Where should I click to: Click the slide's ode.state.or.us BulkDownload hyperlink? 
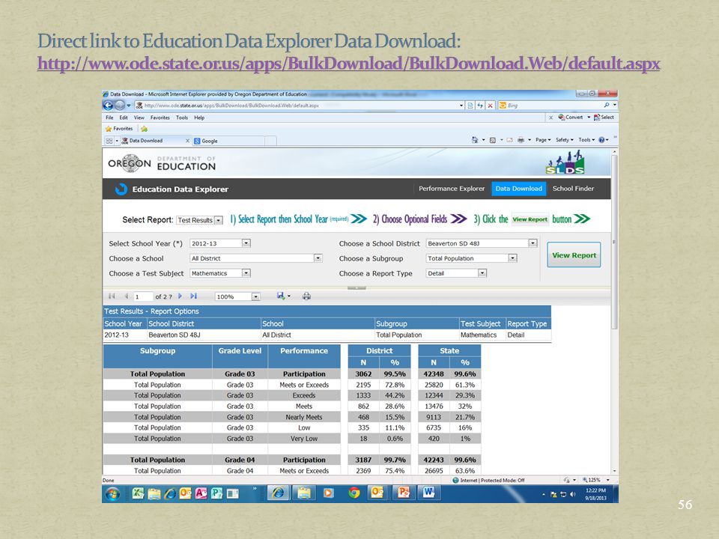348,63
